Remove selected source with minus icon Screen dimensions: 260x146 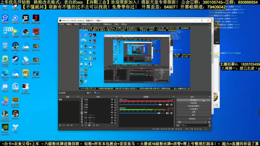[86, 125]
